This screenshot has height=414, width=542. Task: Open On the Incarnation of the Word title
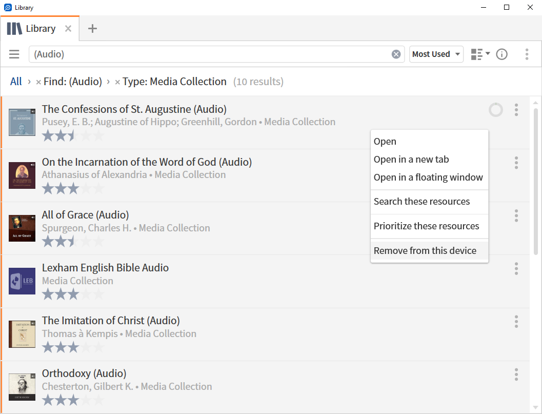coord(147,162)
